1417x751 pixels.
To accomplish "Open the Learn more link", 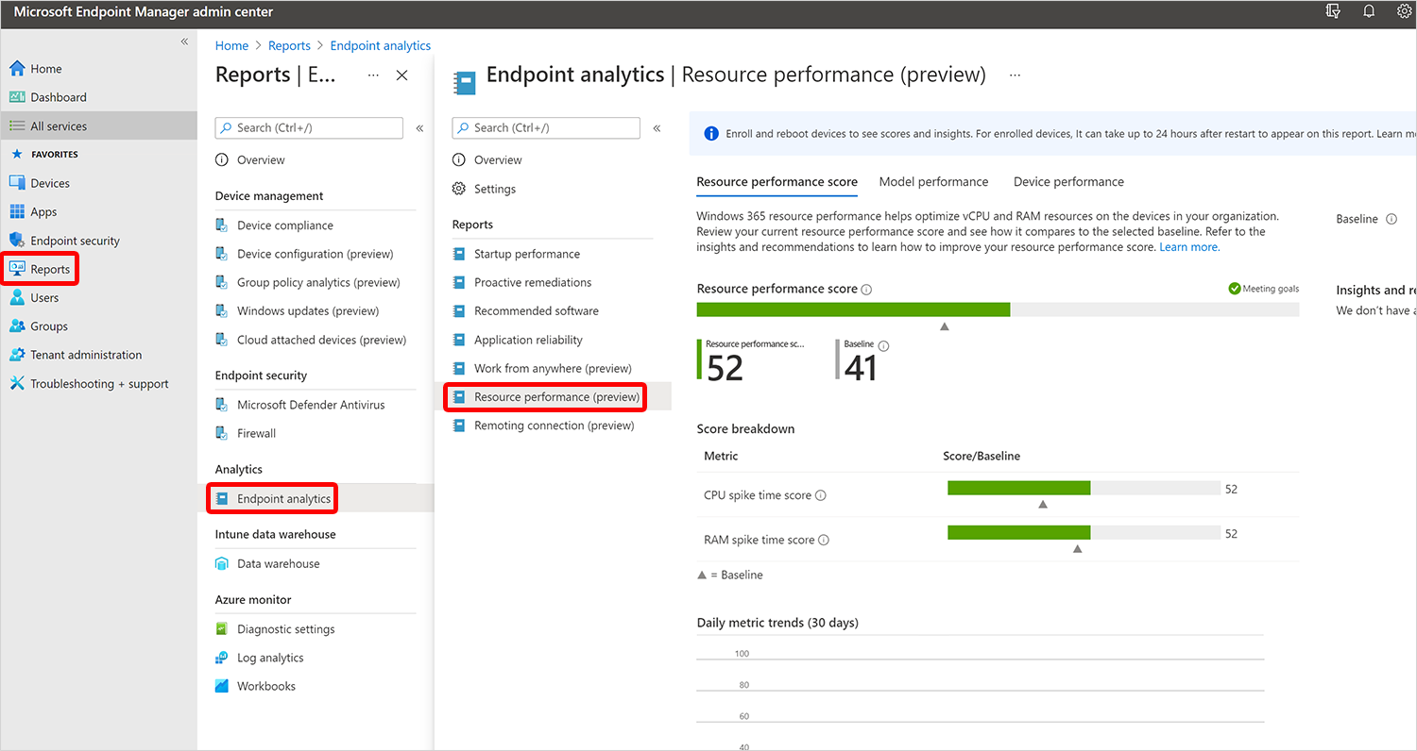I will pyautogui.click(x=1188, y=246).
